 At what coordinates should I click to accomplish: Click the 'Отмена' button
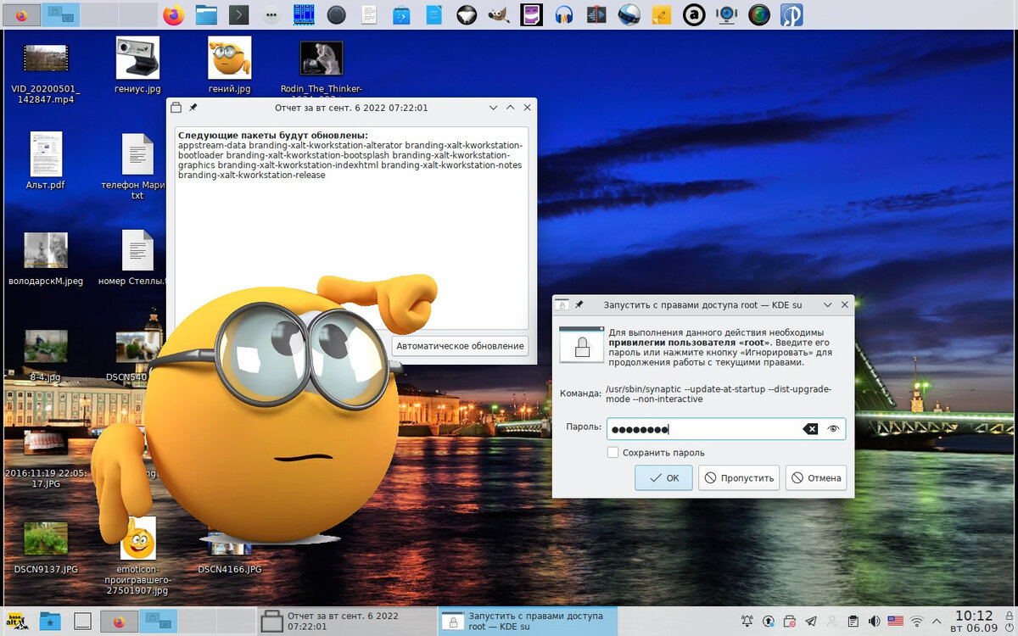coord(815,477)
